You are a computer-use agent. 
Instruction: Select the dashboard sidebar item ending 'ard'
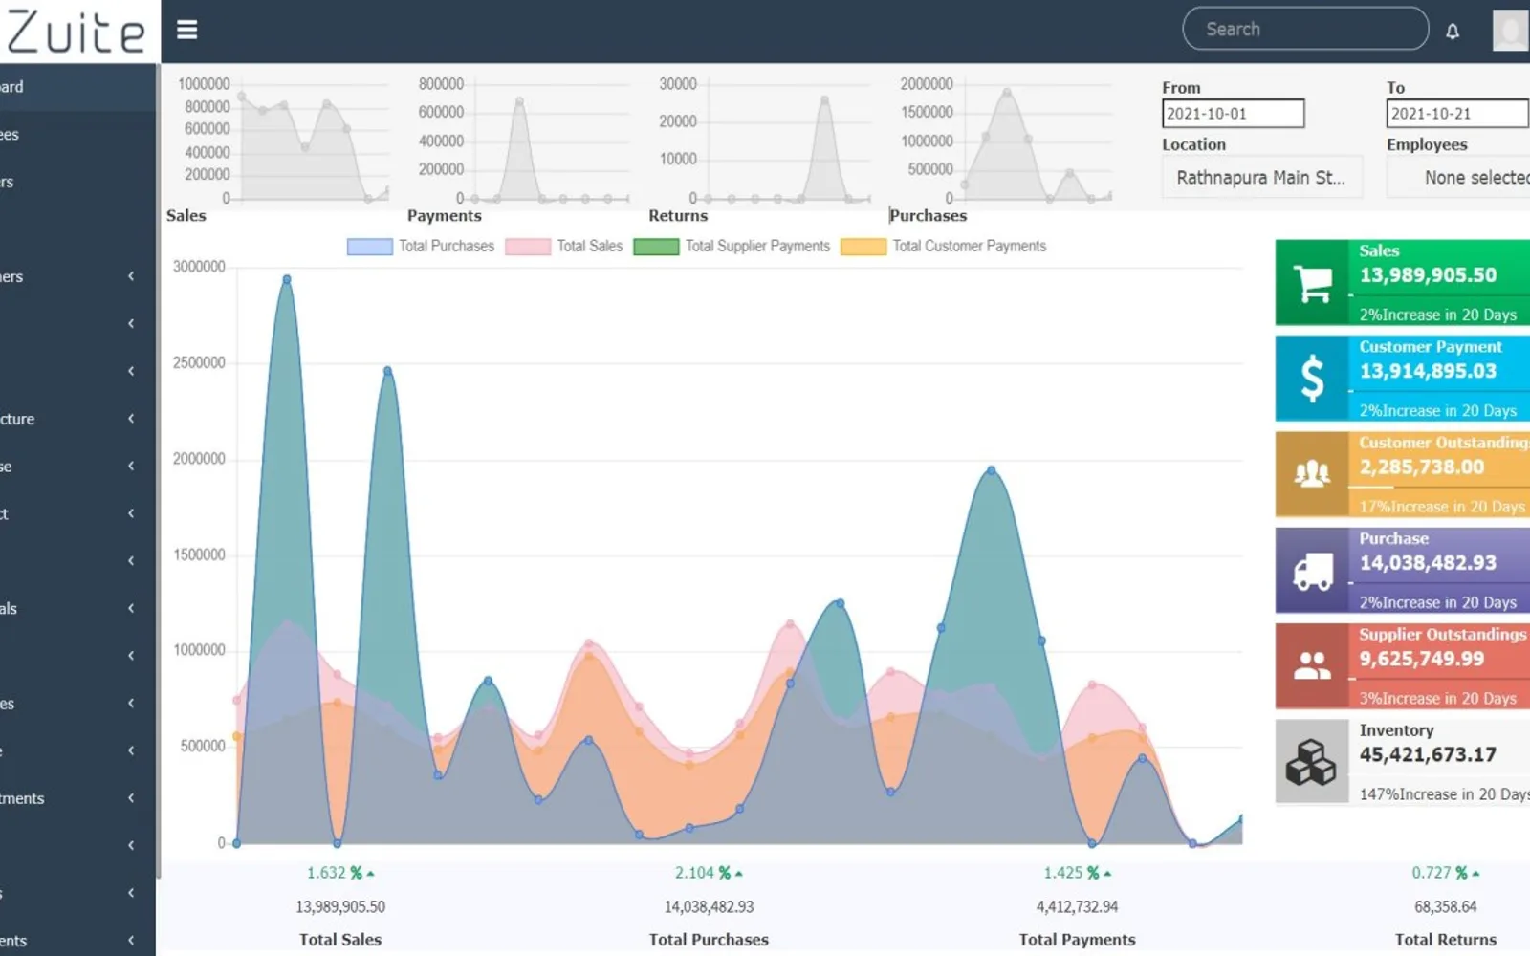[76, 87]
